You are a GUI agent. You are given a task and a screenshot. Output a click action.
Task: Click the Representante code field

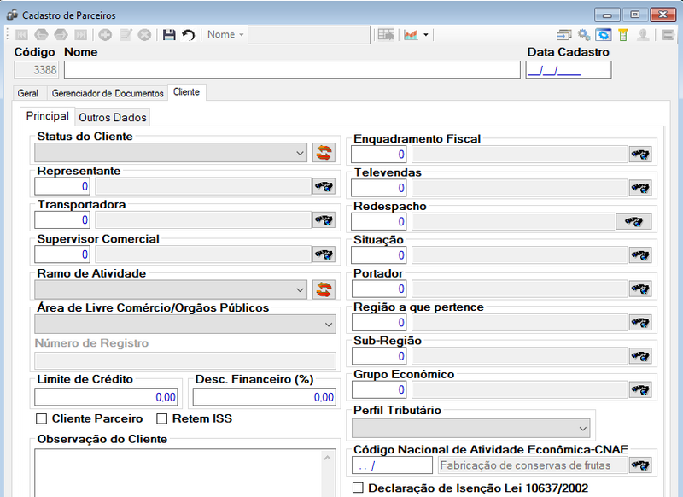coord(62,186)
